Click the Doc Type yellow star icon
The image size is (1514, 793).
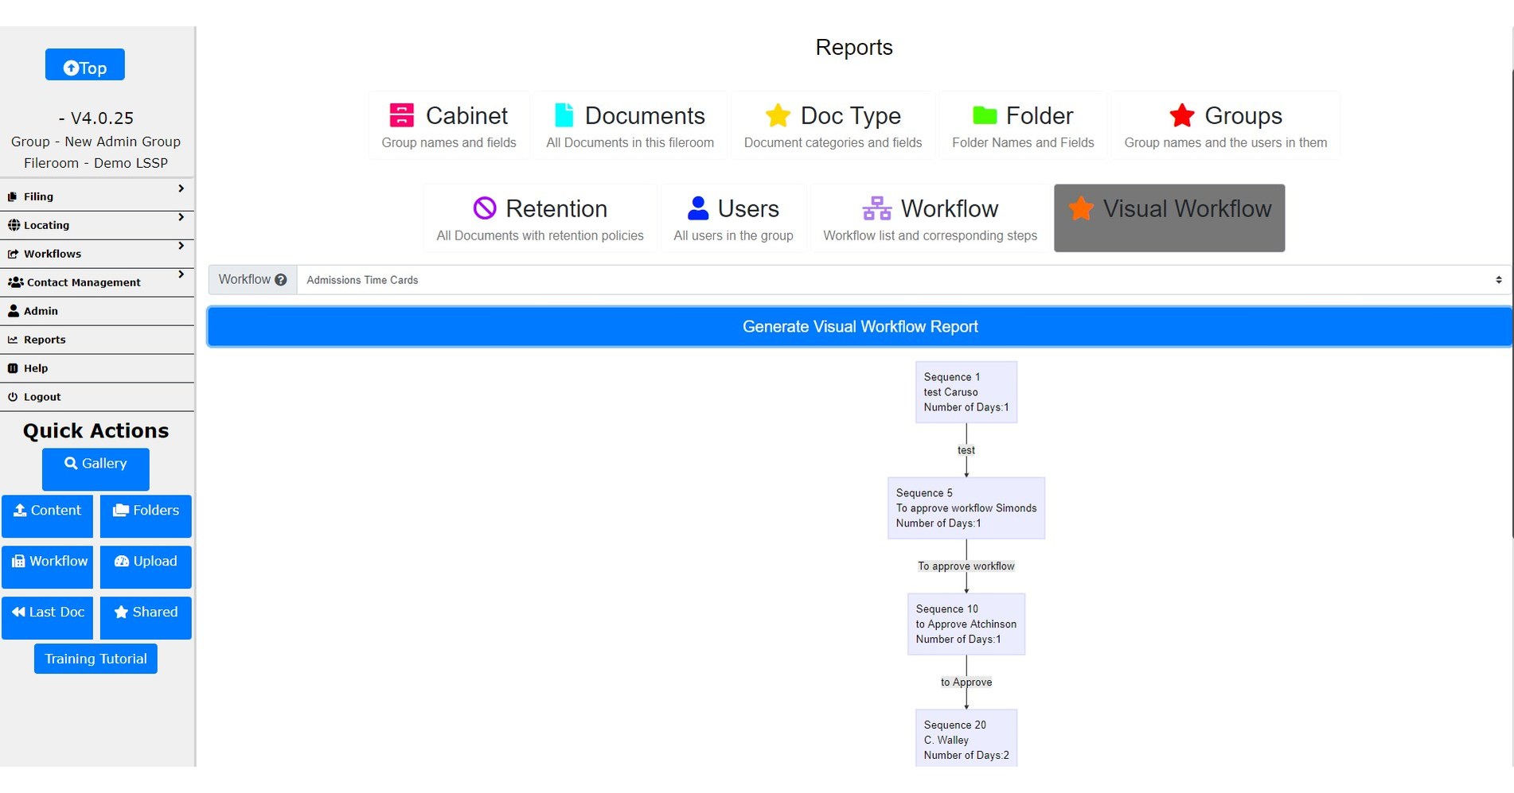click(x=778, y=115)
